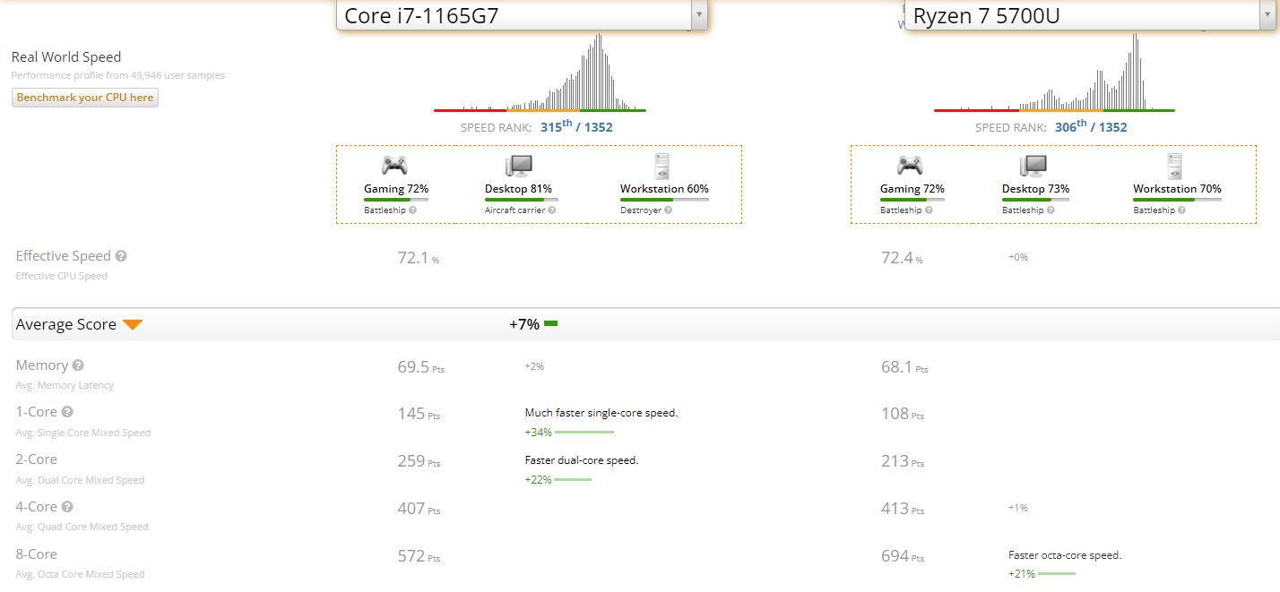Click the question mark beside 1-Core
The width and height of the screenshot is (1280, 592).
click(x=67, y=412)
